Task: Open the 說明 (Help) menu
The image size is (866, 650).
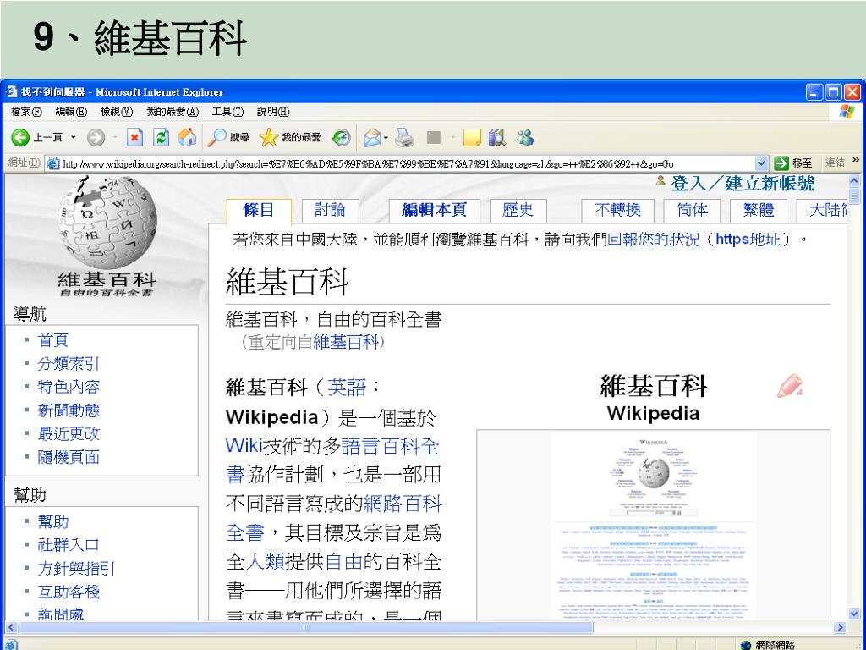Action: point(273,112)
